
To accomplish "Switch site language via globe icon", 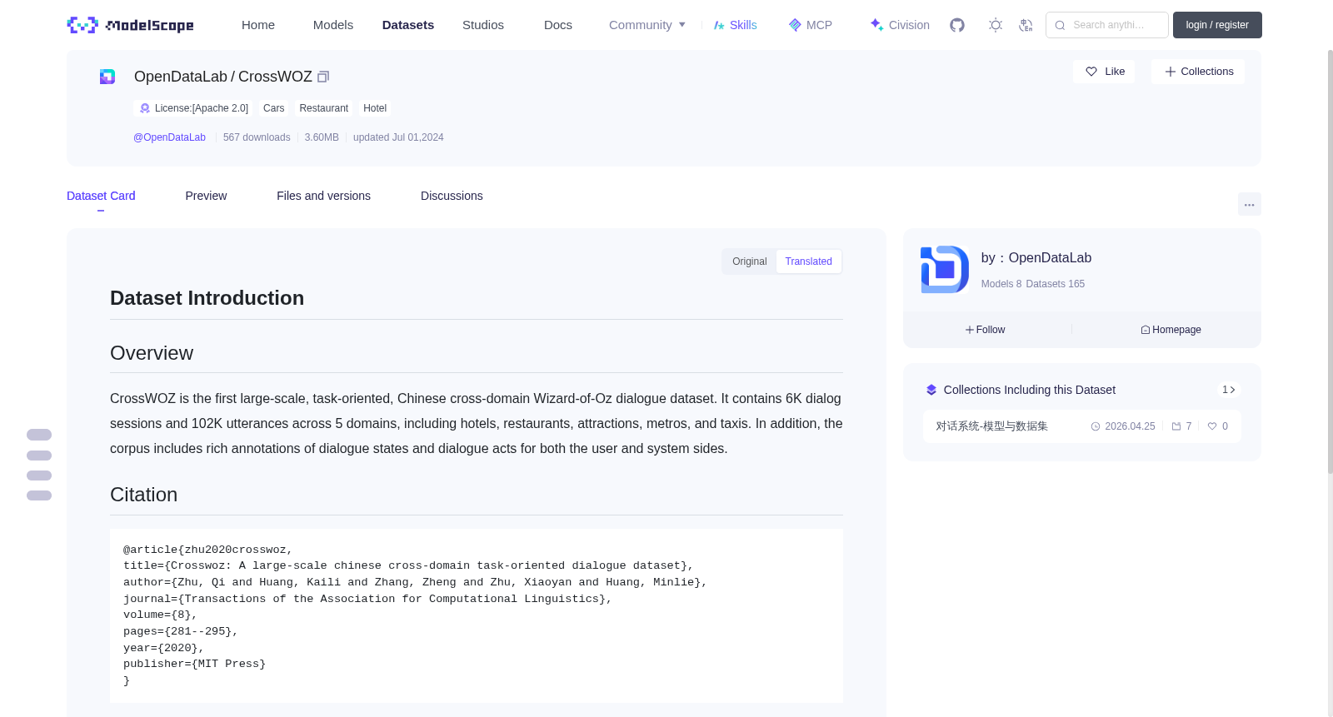I will [1026, 25].
